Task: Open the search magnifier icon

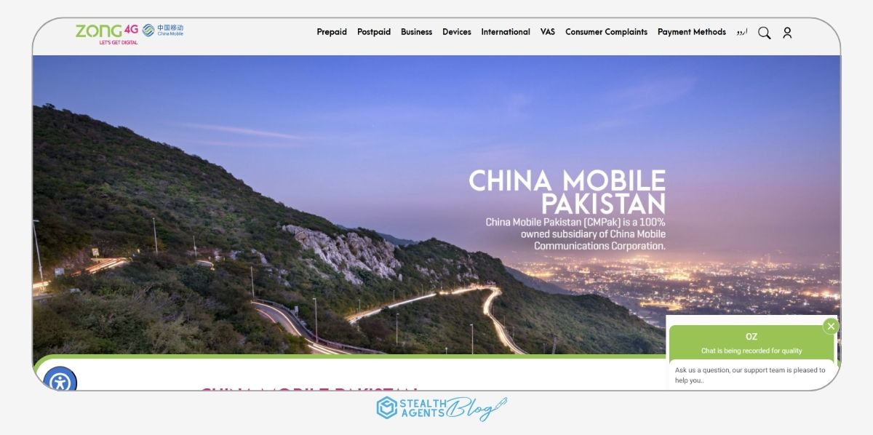Action: [x=763, y=33]
